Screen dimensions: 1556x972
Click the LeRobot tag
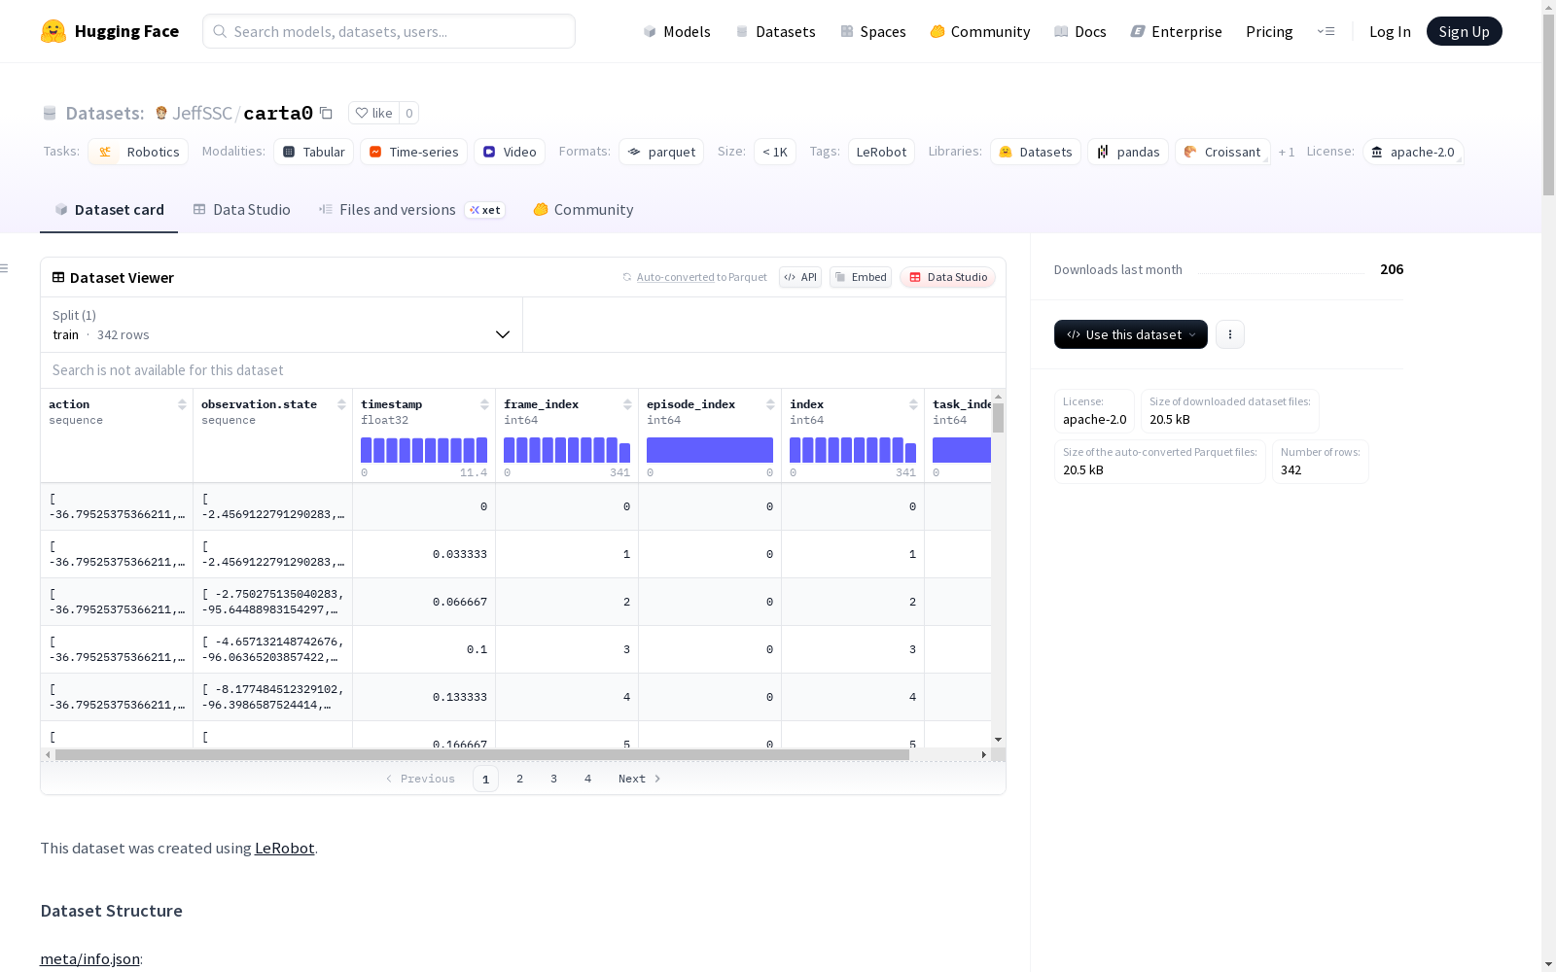coord(881,152)
